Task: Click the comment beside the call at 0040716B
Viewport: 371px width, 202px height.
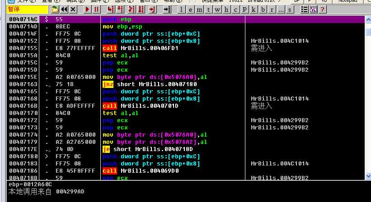Action: point(262,106)
